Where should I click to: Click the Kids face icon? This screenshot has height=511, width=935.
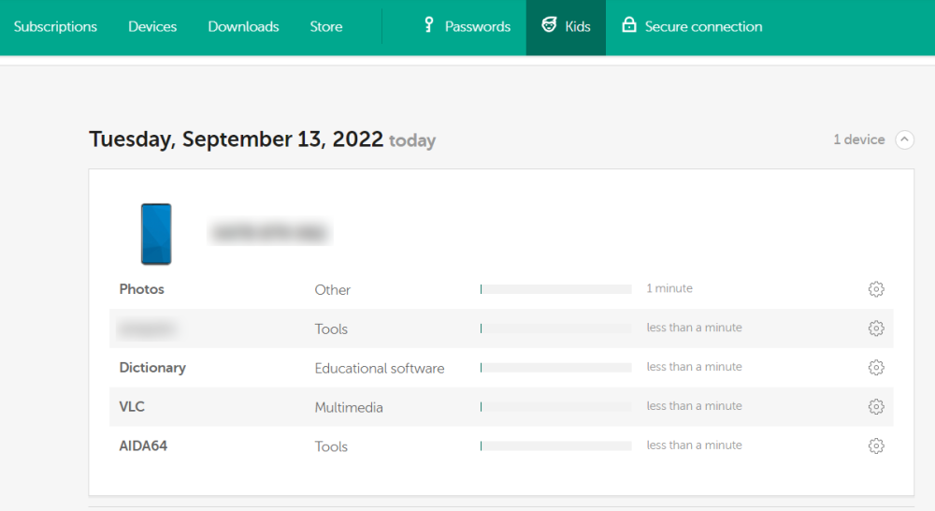tap(549, 24)
